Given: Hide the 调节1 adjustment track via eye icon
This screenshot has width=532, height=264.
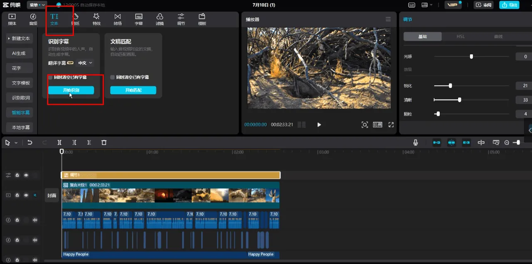Looking at the screenshot, I should click(26, 175).
